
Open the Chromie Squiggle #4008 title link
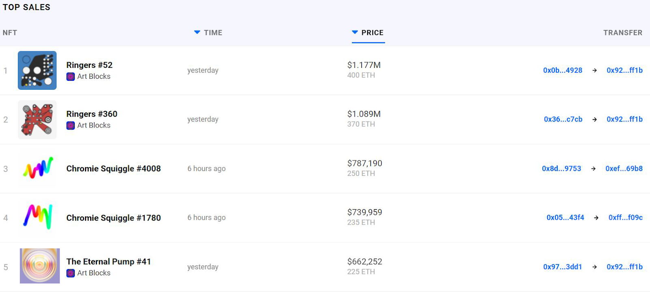coord(113,169)
